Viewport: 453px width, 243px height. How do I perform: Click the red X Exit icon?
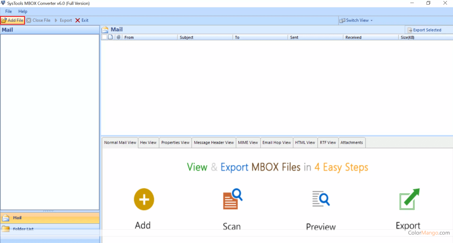78,20
